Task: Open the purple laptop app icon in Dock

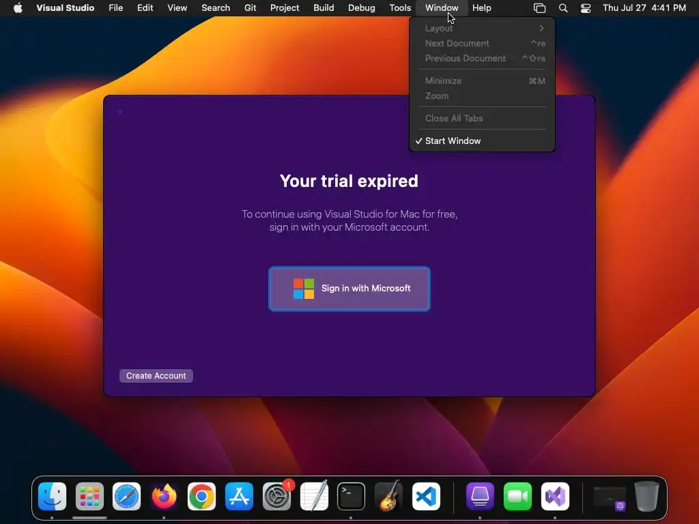Action: click(x=480, y=496)
